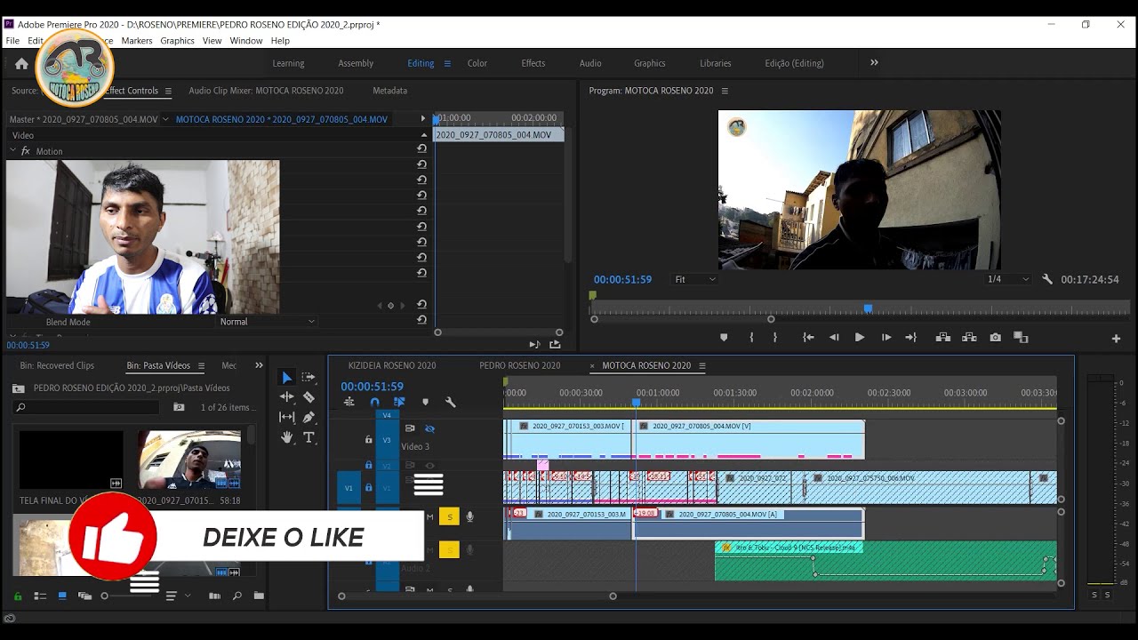This screenshot has width=1138, height=640.
Task: Open Master clip dropdown arrow
Action: coord(165,119)
